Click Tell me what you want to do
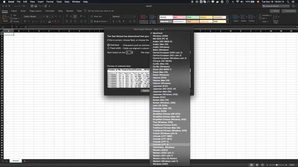Viewport: 298px width, 167px height. coord(101,11)
